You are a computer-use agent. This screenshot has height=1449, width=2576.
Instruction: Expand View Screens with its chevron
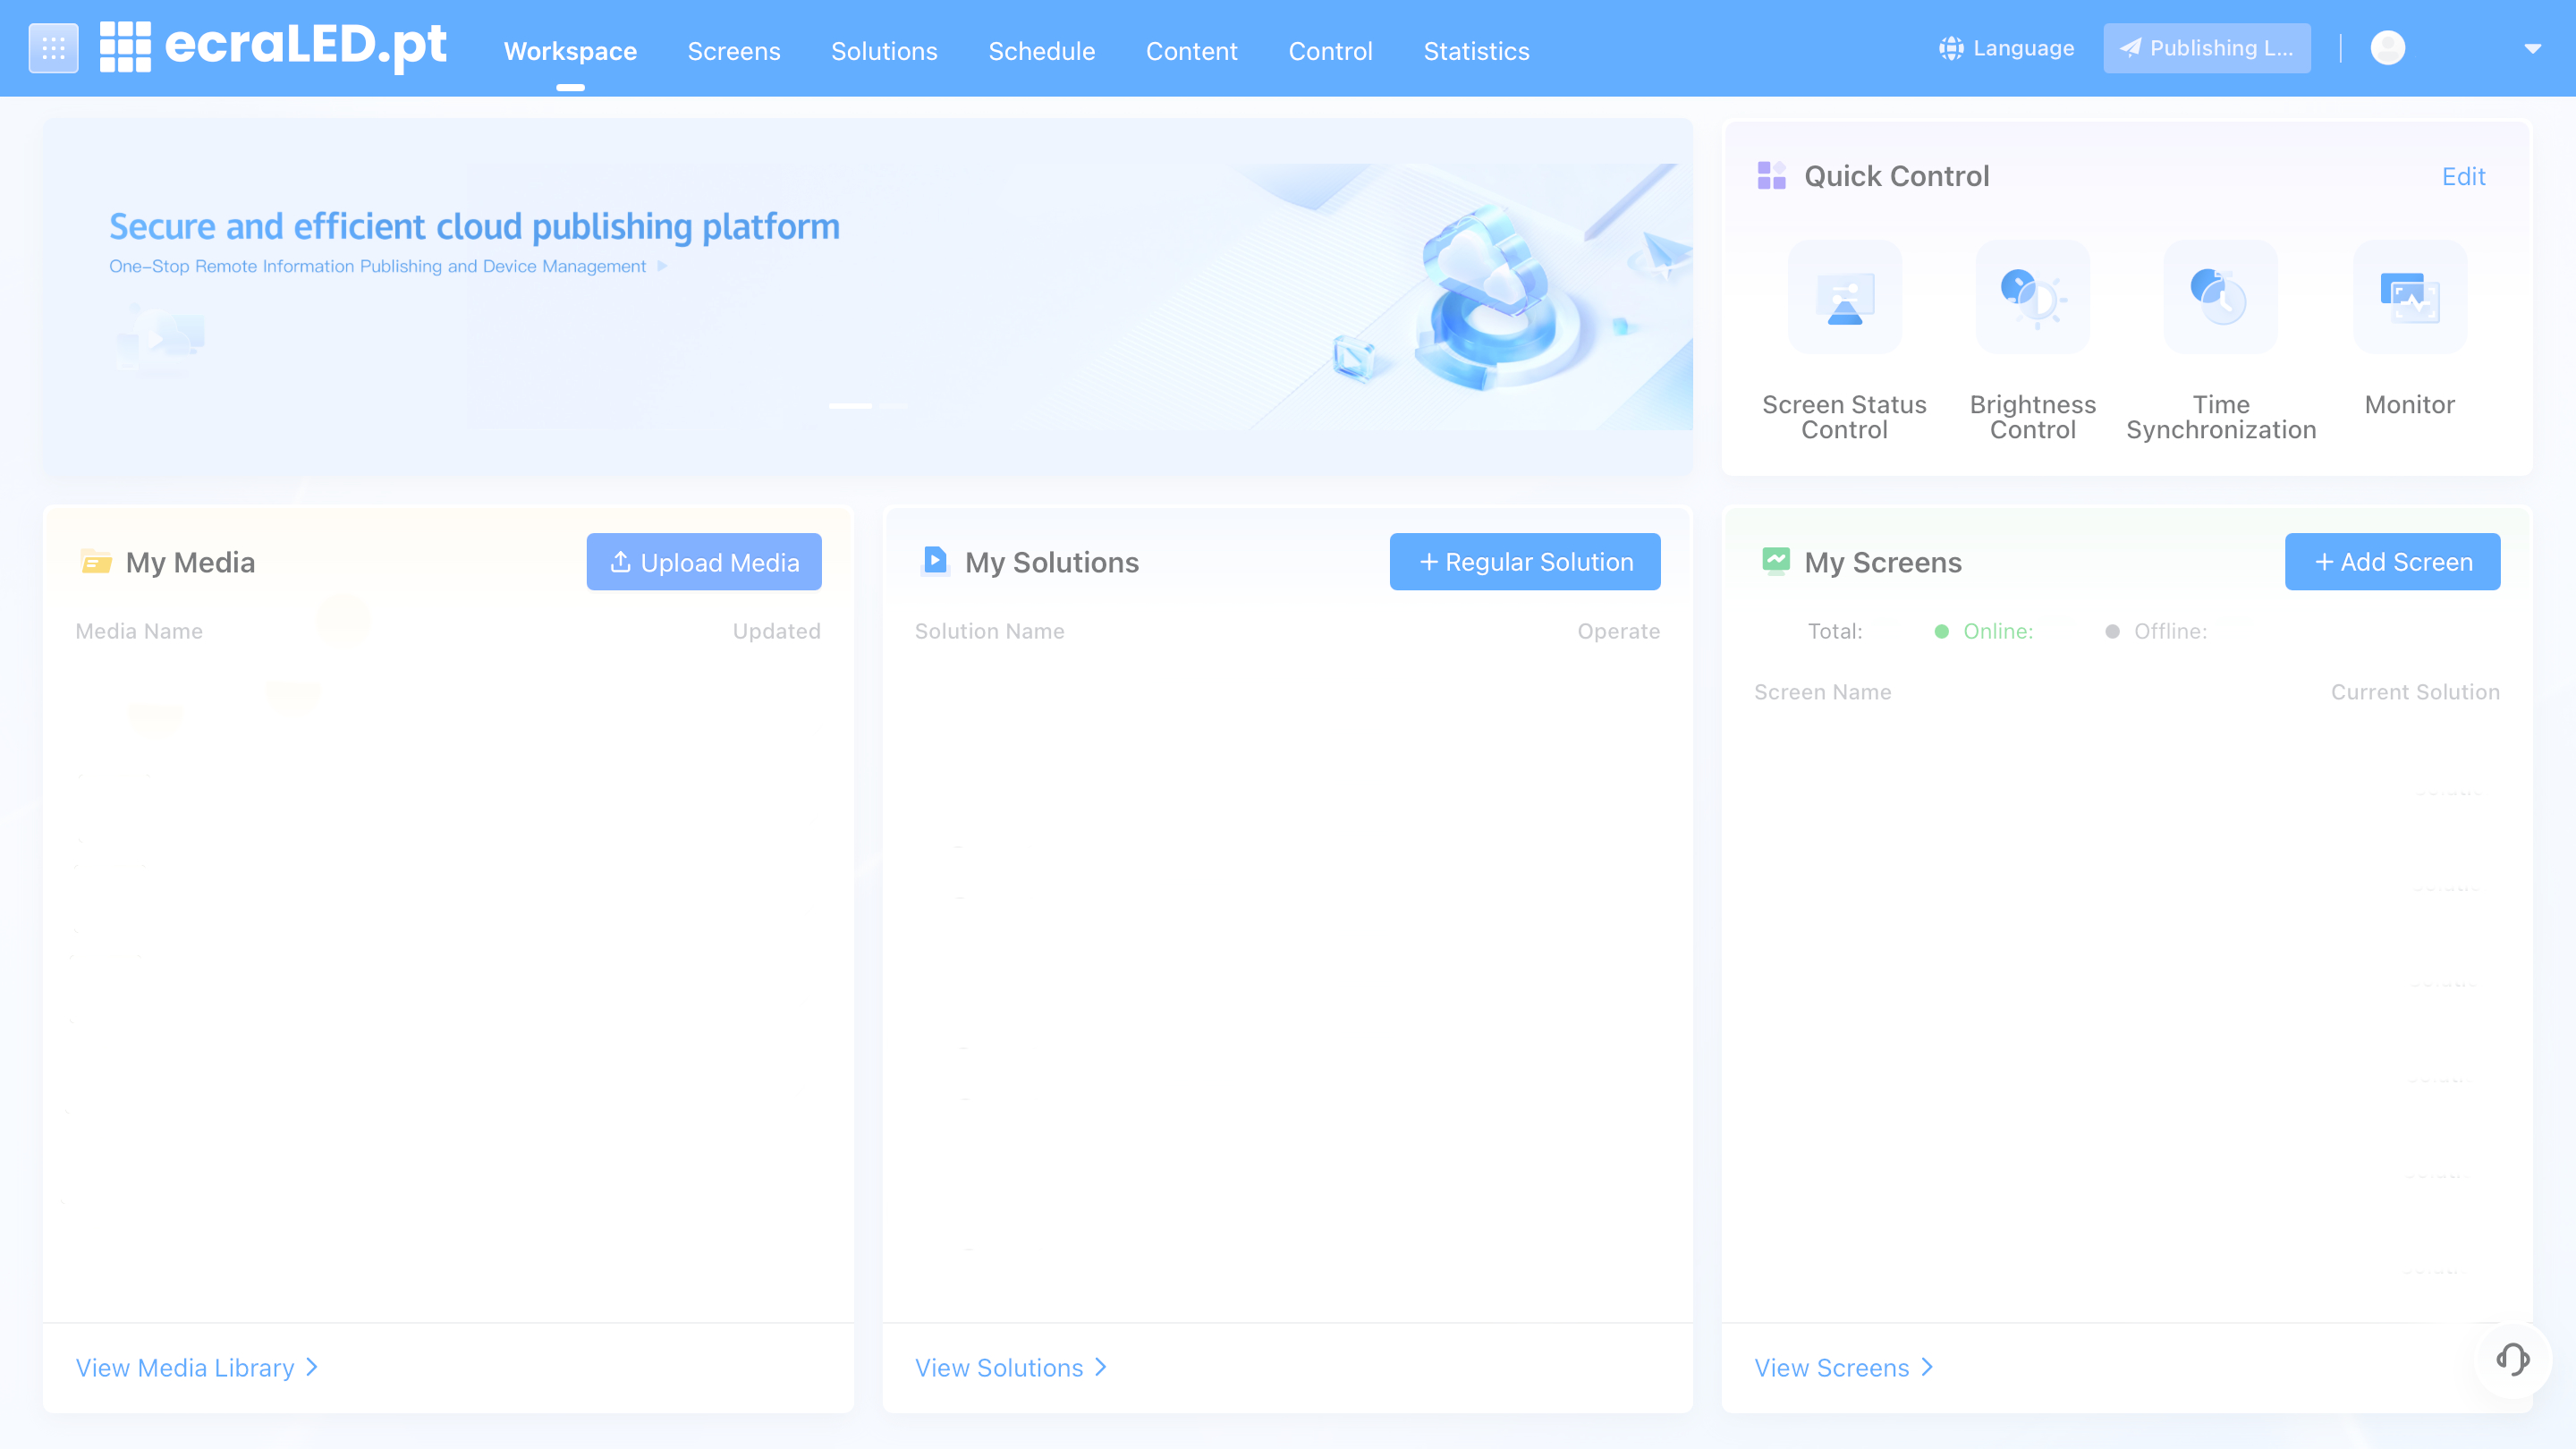1927,1367
